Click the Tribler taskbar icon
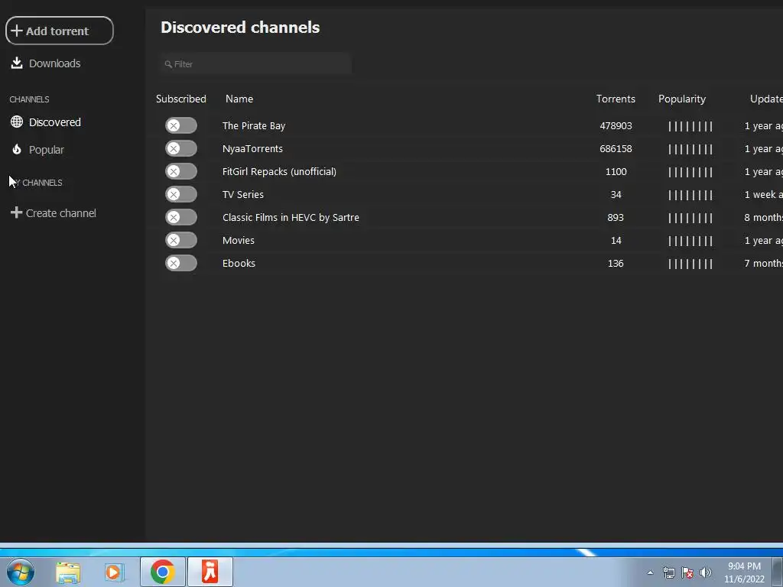Image resolution: width=783 pixels, height=587 pixels. coord(210,572)
